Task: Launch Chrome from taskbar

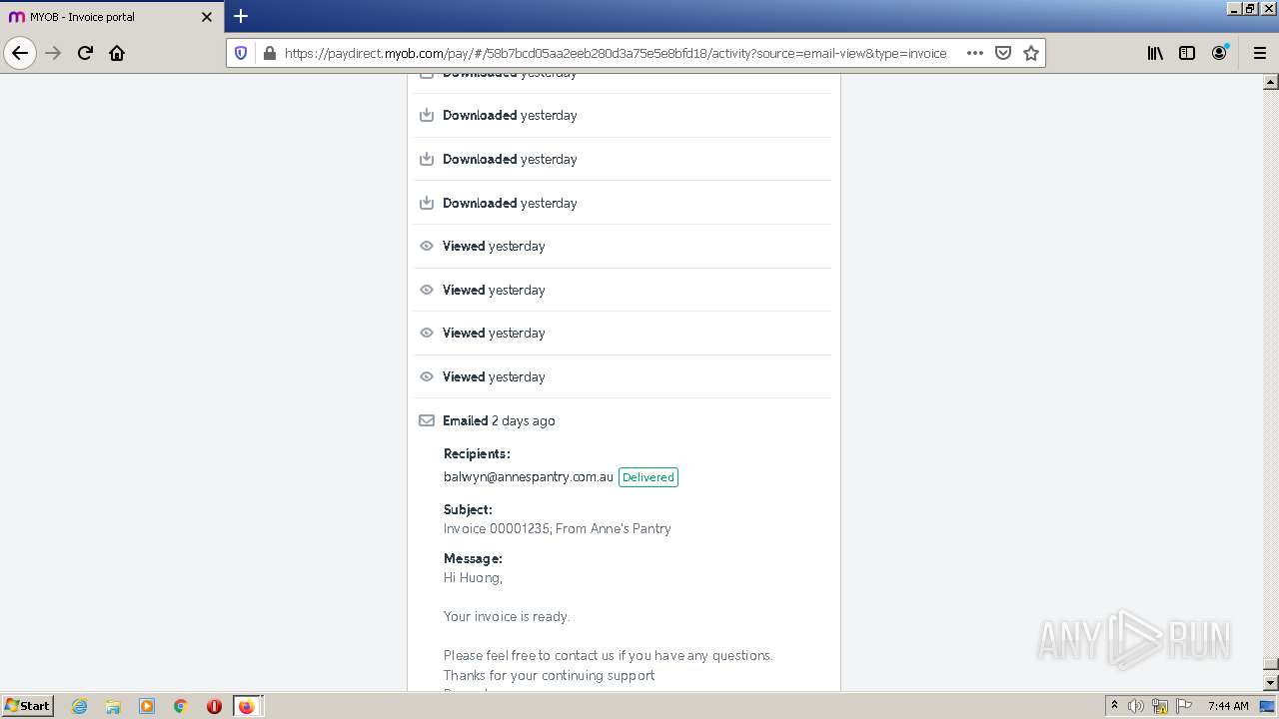Action: click(181, 706)
